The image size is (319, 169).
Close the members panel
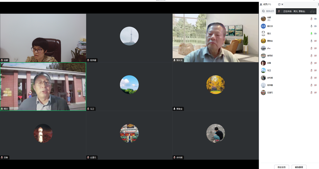(x=282, y=4)
